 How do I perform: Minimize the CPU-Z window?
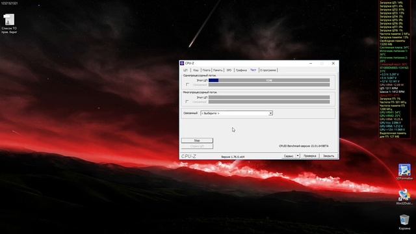pos(311,63)
